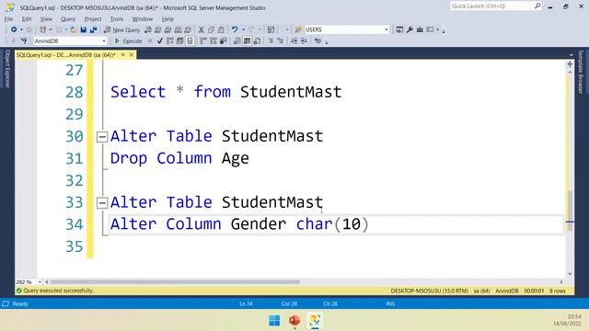Open the Windows Start button
The height and width of the screenshot is (331, 589).
[x=274, y=321]
